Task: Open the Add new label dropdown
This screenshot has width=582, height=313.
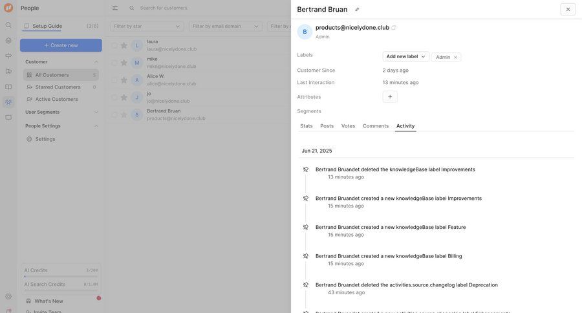Action: (x=406, y=57)
